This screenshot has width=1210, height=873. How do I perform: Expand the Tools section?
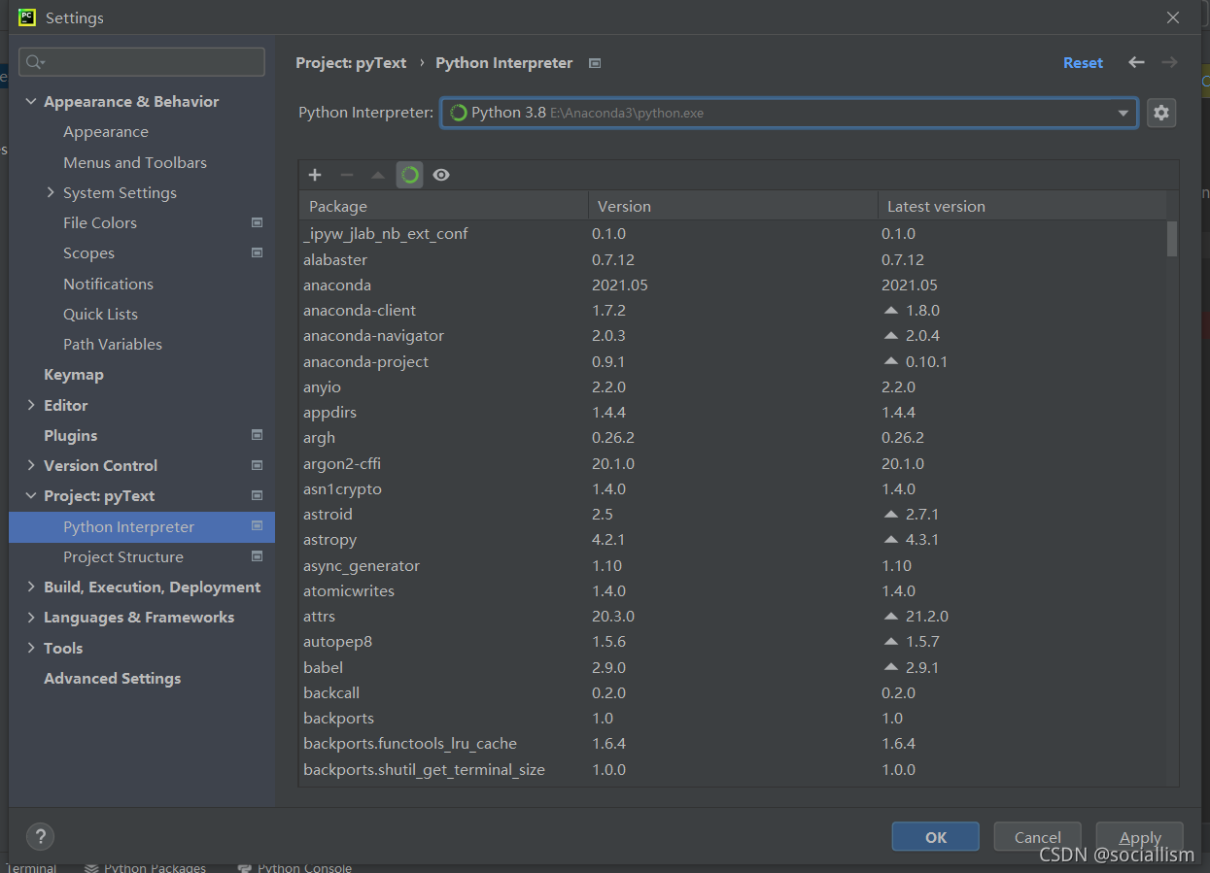coord(31,648)
